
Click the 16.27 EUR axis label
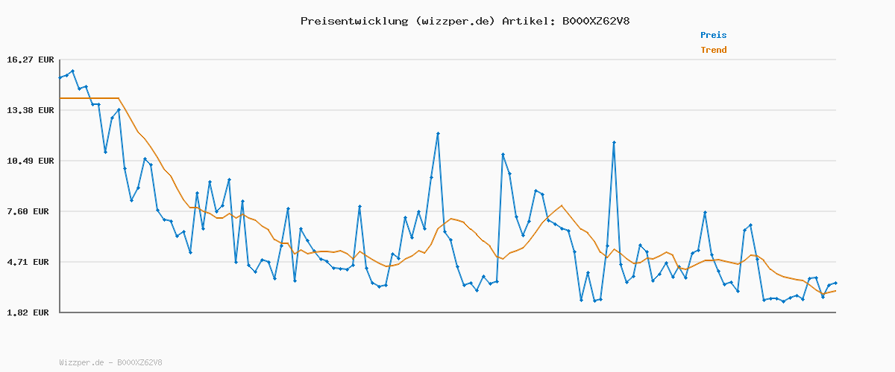(30, 60)
